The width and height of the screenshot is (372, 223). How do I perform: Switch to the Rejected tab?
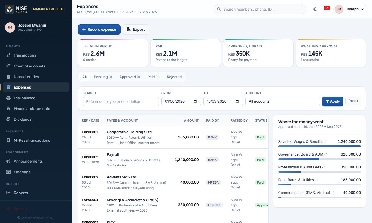click(174, 77)
